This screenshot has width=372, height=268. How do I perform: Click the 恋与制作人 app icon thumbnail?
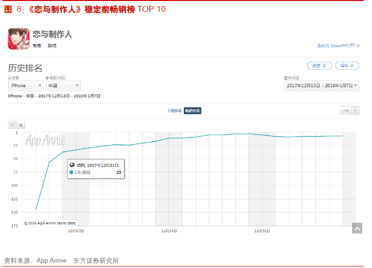(19, 39)
